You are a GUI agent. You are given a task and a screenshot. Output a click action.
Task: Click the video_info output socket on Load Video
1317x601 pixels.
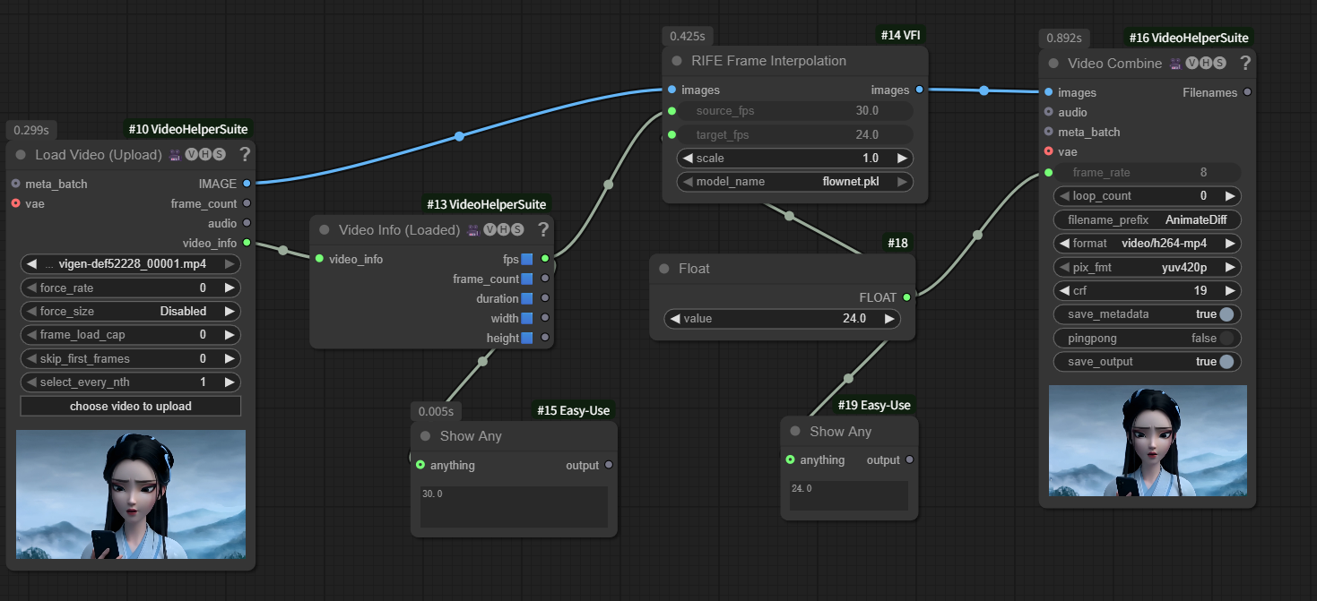[247, 243]
